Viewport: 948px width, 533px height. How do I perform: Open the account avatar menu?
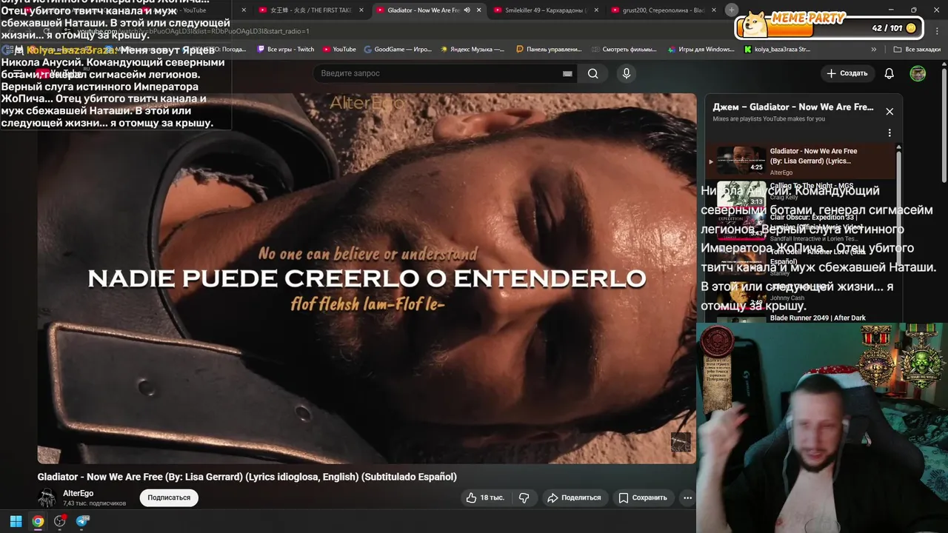(x=918, y=73)
